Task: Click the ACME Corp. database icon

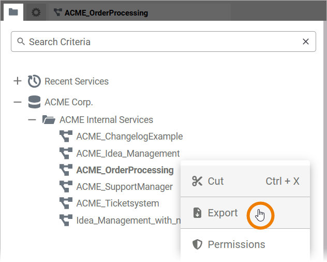Action: [34, 102]
